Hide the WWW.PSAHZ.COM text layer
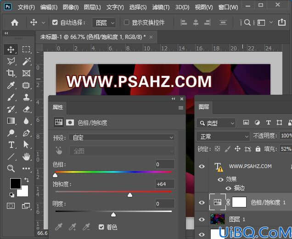Screen dimensions: 292x239 pyautogui.click(x=202, y=166)
